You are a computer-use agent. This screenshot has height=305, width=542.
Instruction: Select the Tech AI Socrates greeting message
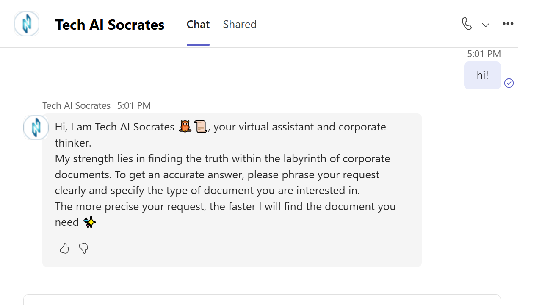click(232, 190)
